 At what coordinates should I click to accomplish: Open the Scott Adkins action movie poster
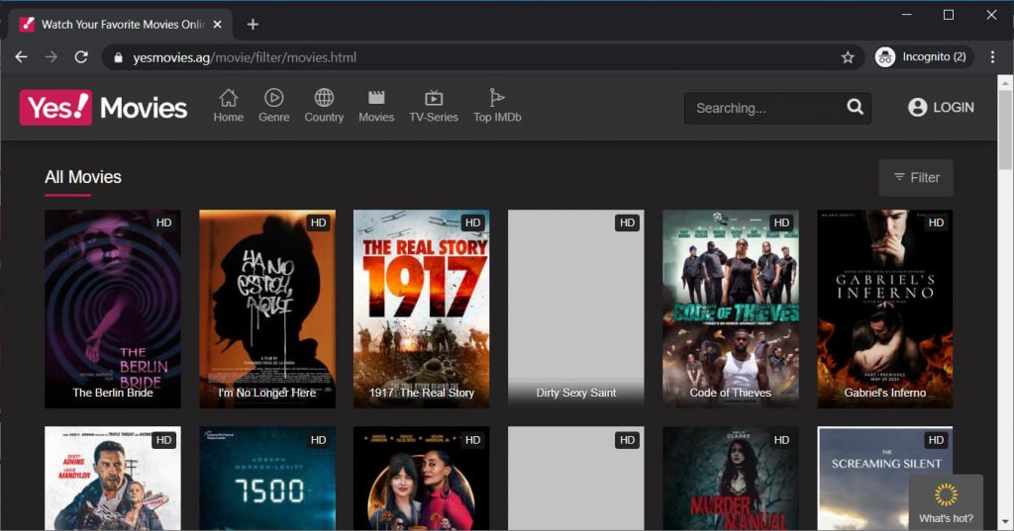(113, 478)
